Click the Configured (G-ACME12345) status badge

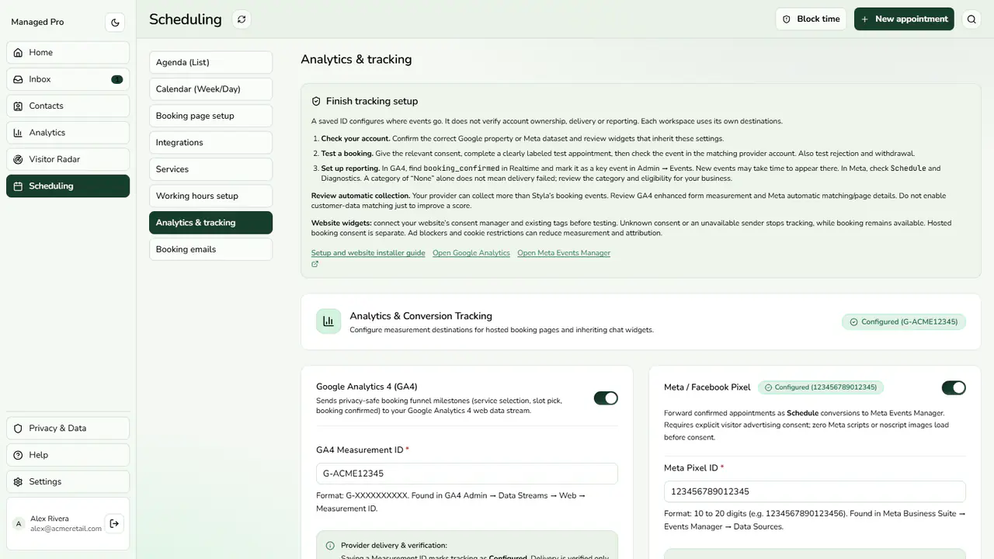tap(904, 321)
